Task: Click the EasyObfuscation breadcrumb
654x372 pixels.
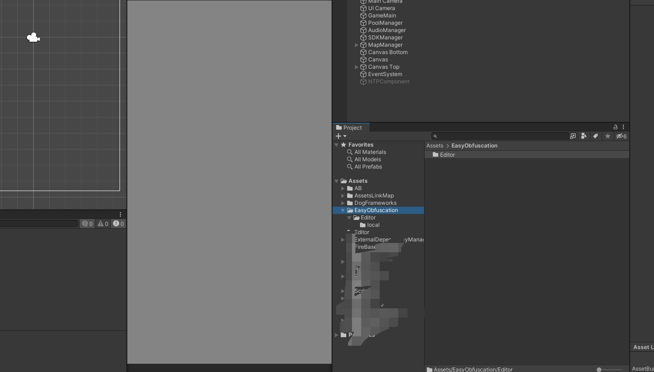Action: click(474, 146)
